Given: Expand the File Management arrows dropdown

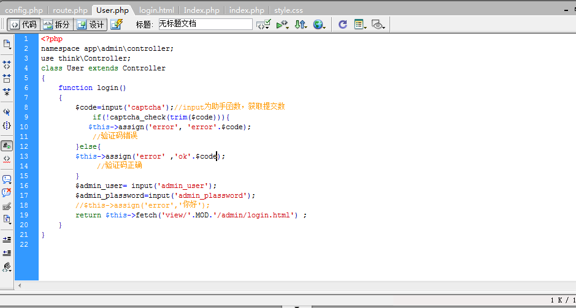Looking at the screenshot, I should 300,24.
